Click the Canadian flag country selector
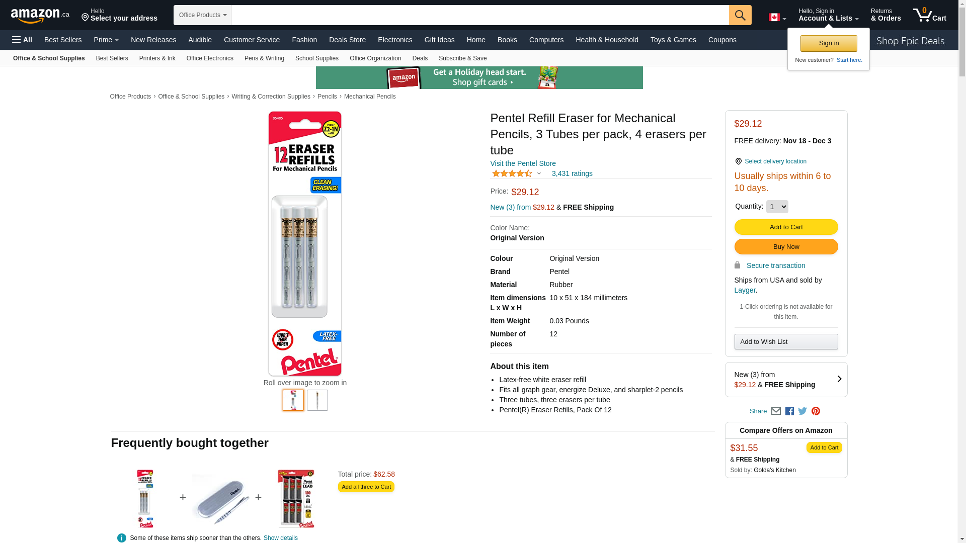Viewport: 966px width, 543px height. 777,18
